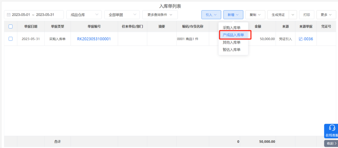The width and height of the screenshot is (338, 148).
Task: Click the date range field 2023-05-01 ~ 2023-05-31
Action: coord(34,15)
